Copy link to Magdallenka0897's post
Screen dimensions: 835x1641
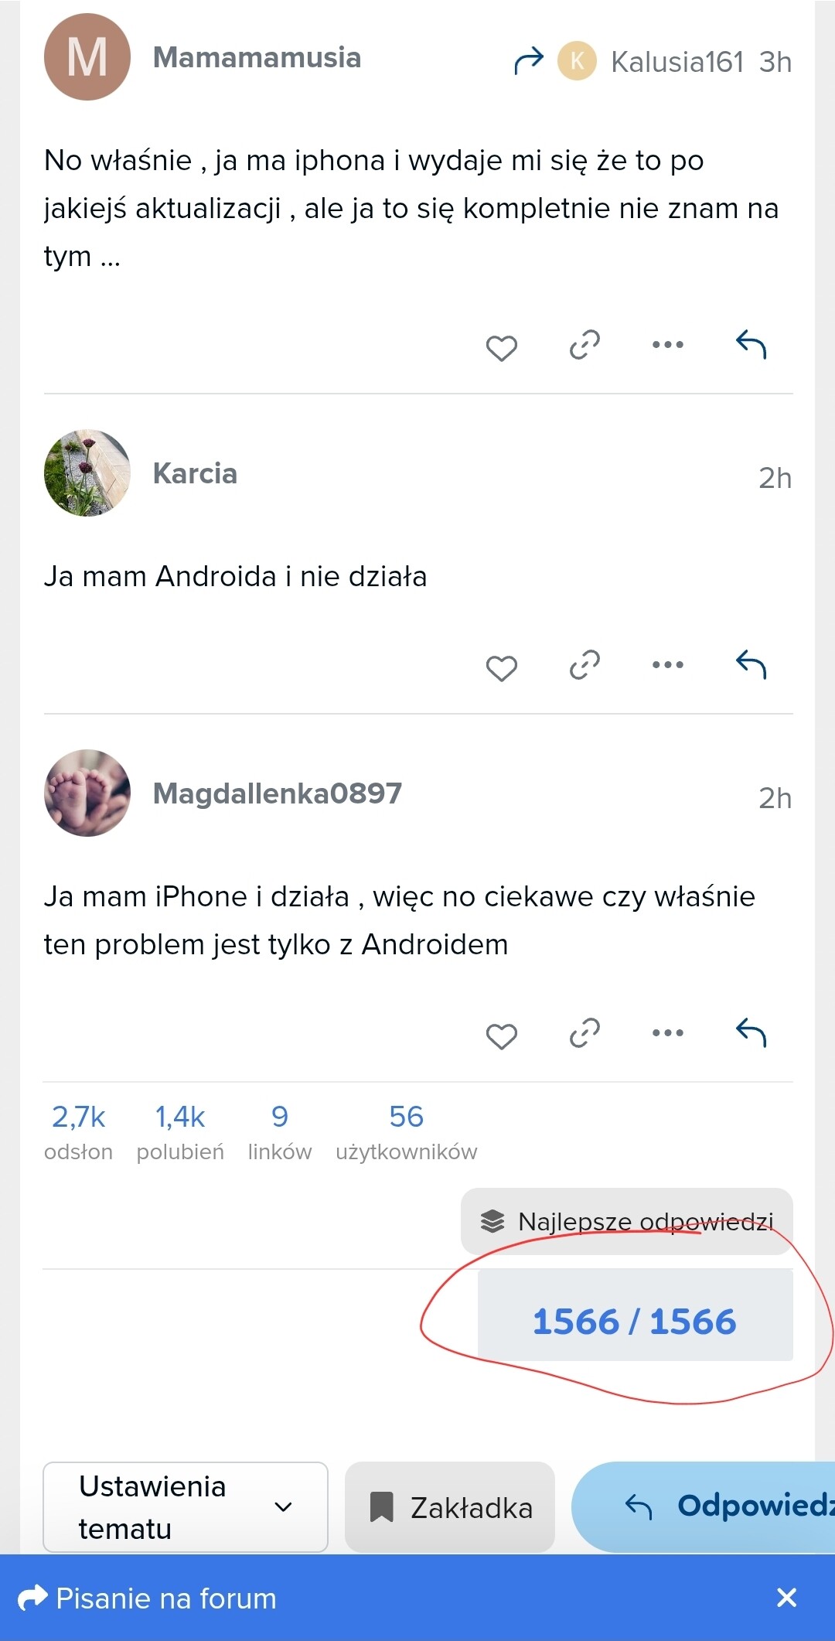584,1033
